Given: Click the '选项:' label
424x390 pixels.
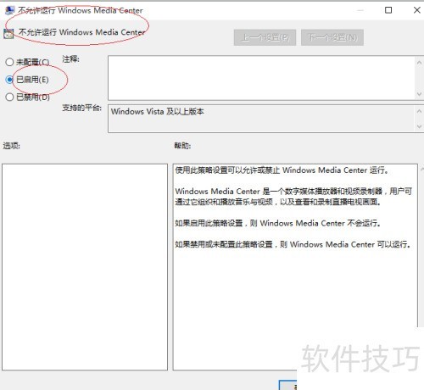Looking at the screenshot, I should pyautogui.click(x=12, y=146).
